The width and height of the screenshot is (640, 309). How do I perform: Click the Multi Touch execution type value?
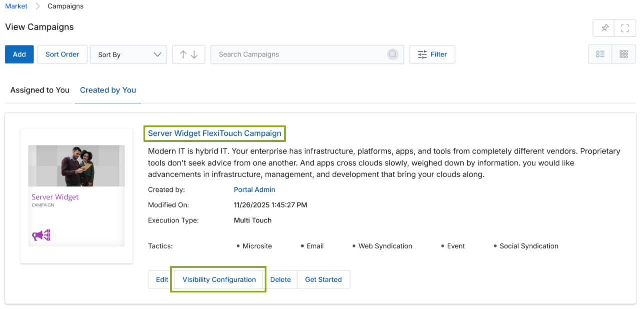253,220
